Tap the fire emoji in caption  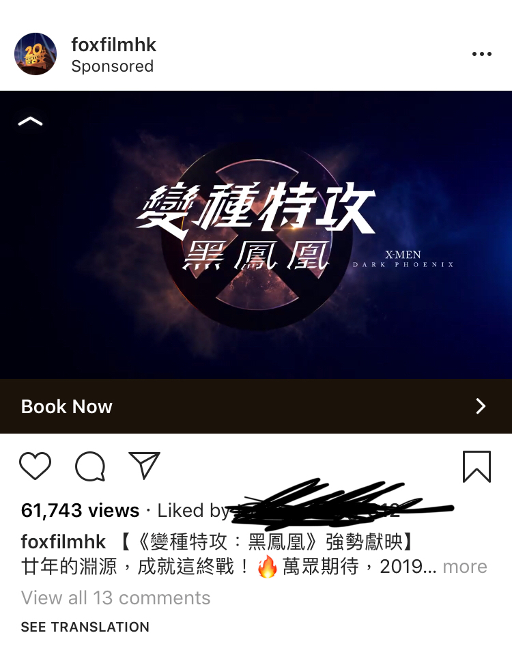(267, 566)
